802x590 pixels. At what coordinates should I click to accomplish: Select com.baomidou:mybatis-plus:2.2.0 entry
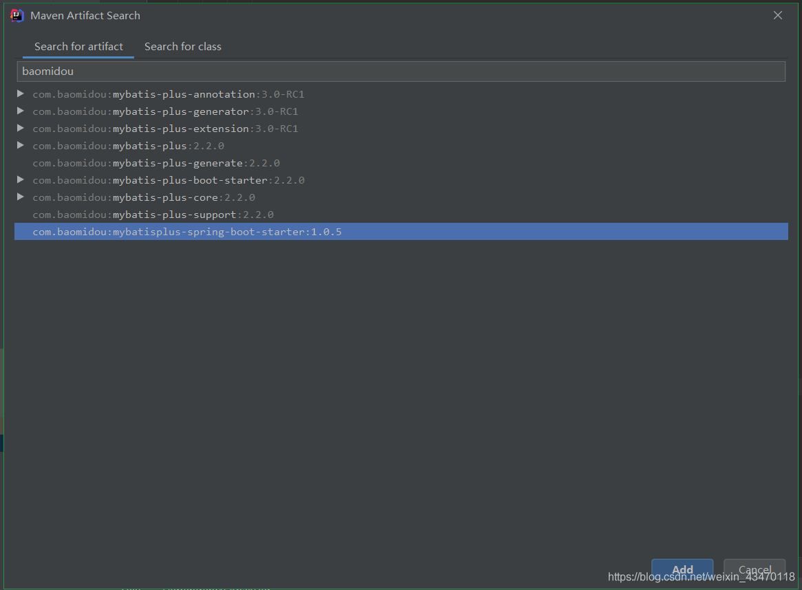129,146
